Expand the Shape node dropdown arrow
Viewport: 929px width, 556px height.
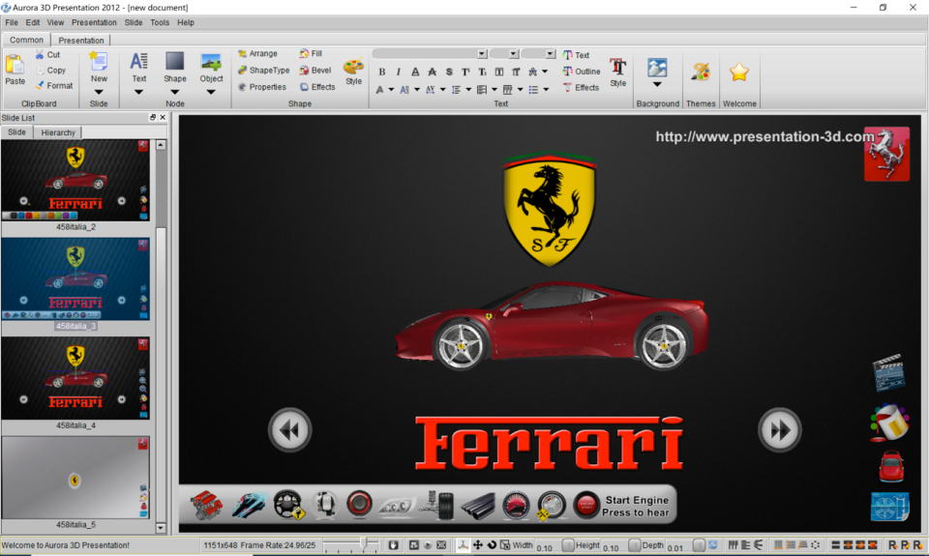175,92
